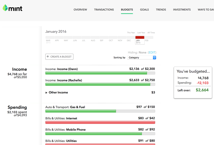Click the $97 of $150 amount
214x145 pixels.
pyautogui.click(x=146, y=107)
